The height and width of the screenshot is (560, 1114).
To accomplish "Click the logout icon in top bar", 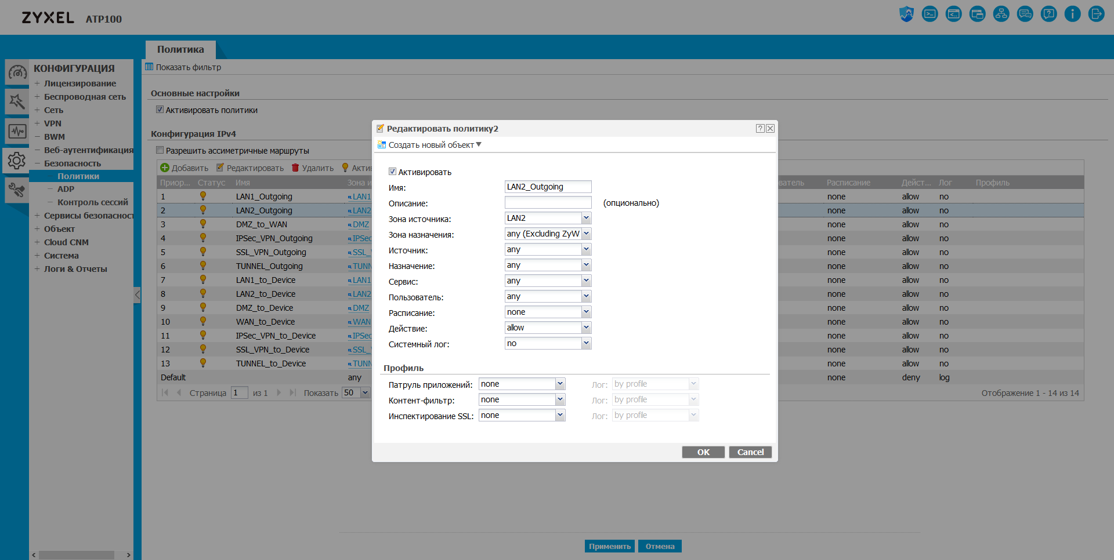I will coord(1096,14).
